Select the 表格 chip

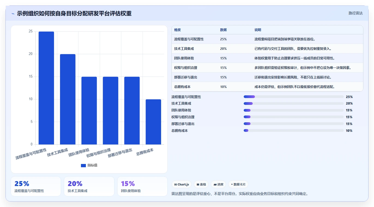(x=201, y=184)
